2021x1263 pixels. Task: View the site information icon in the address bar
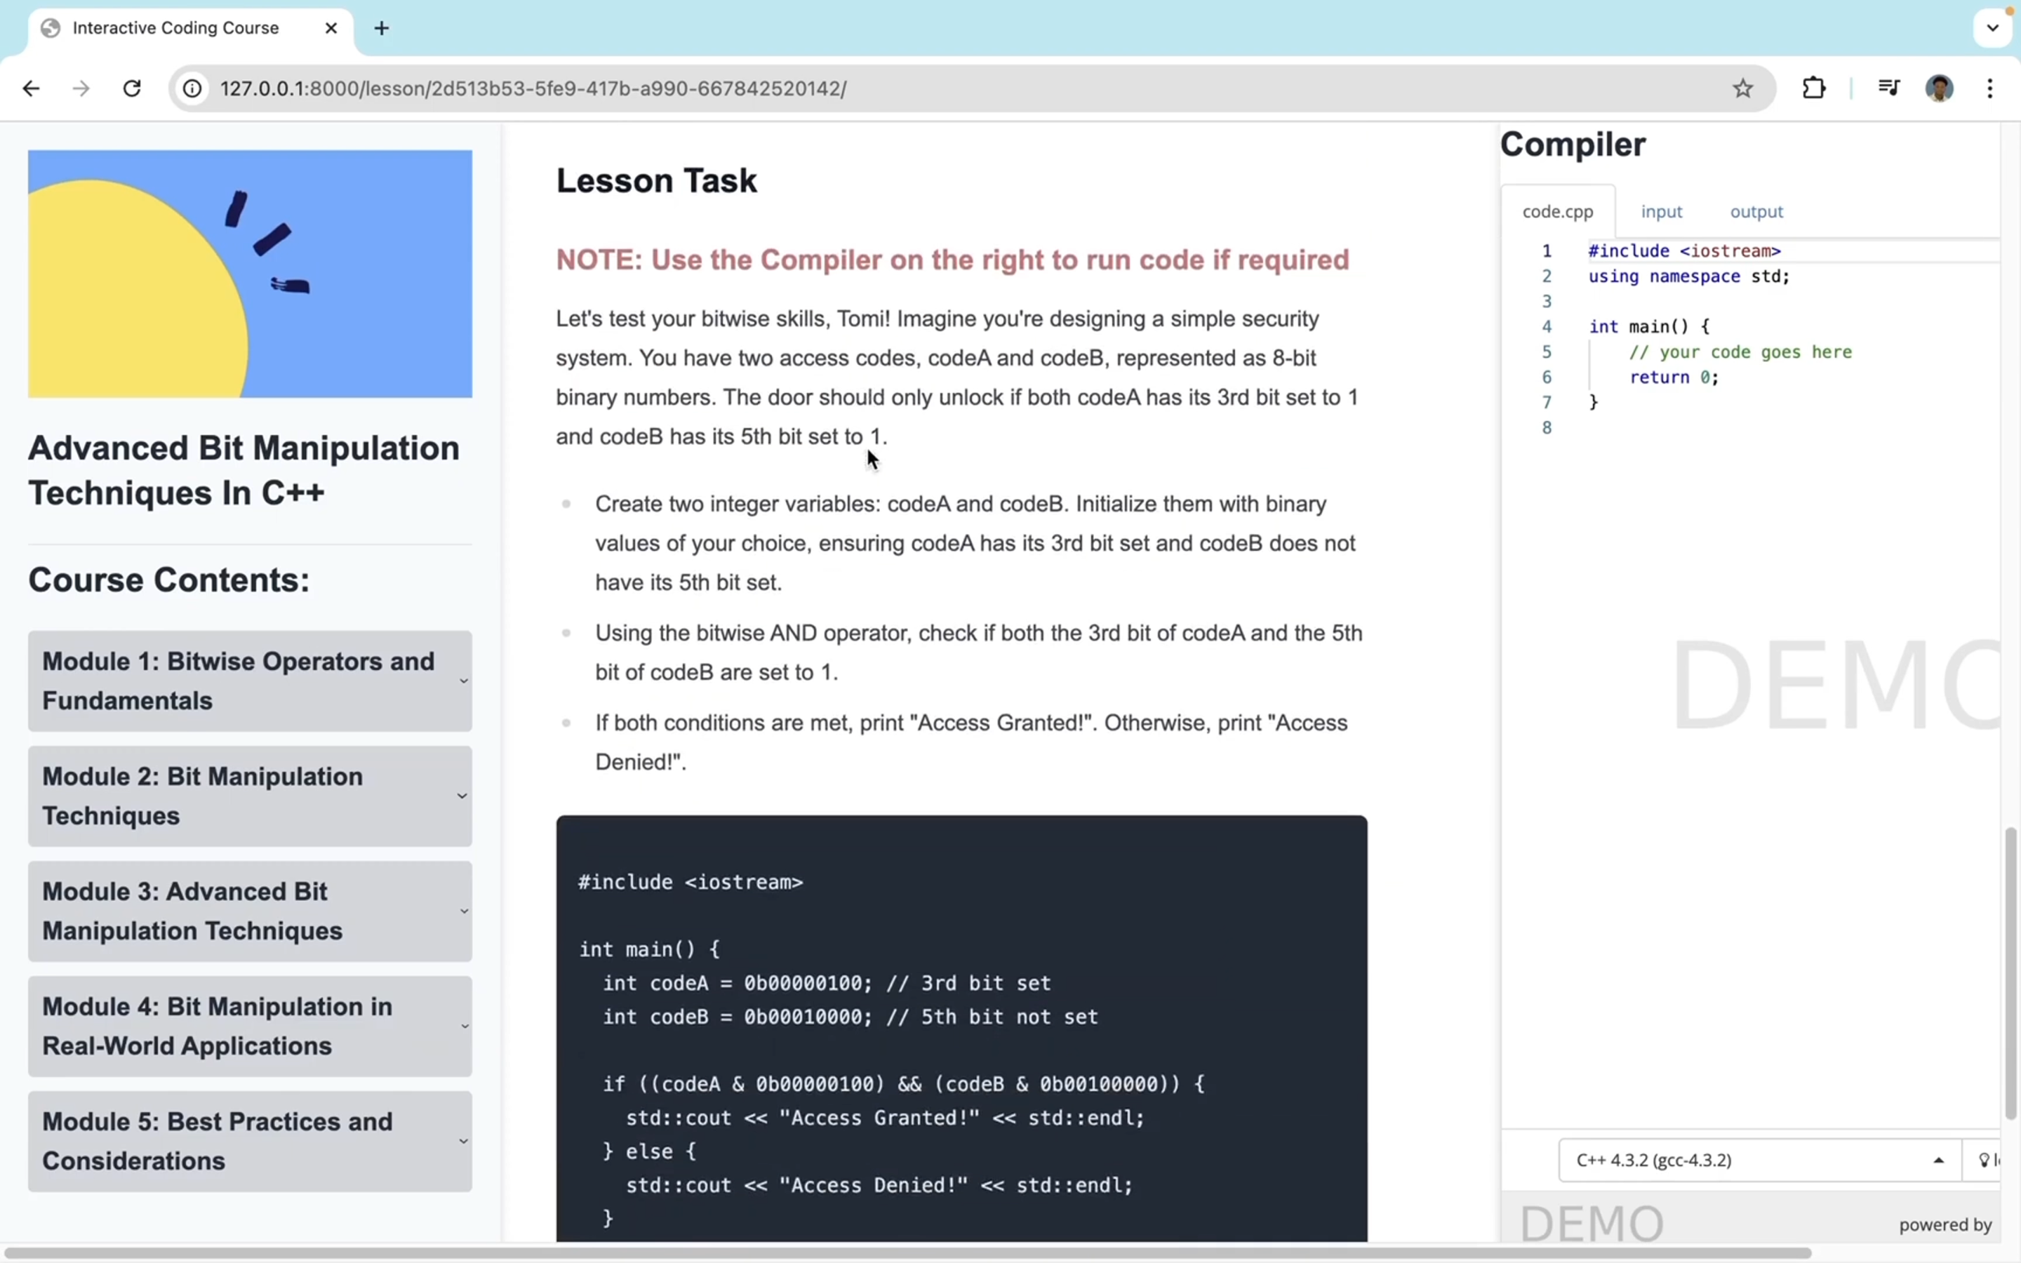tap(193, 88)
